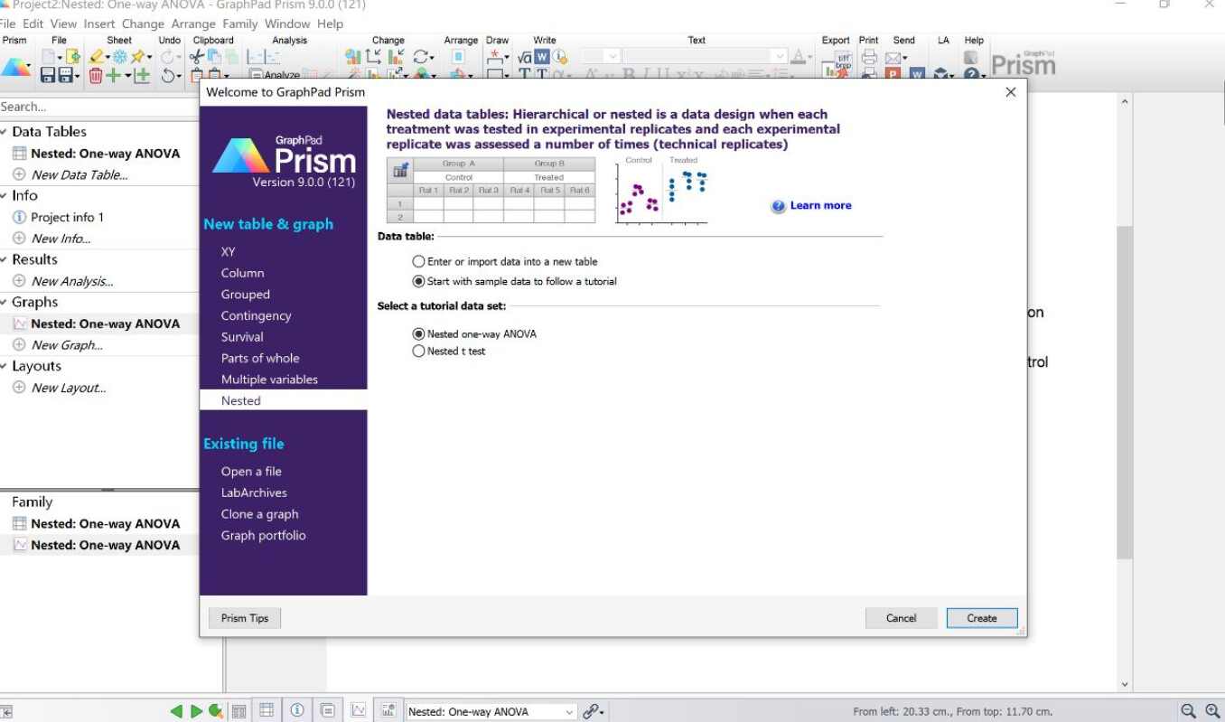Viewport: 1225px width, 722px height.
Task: Select the 'Nested t test' tutorial data set
Action: pyautogui.click(x=418, y=351)
